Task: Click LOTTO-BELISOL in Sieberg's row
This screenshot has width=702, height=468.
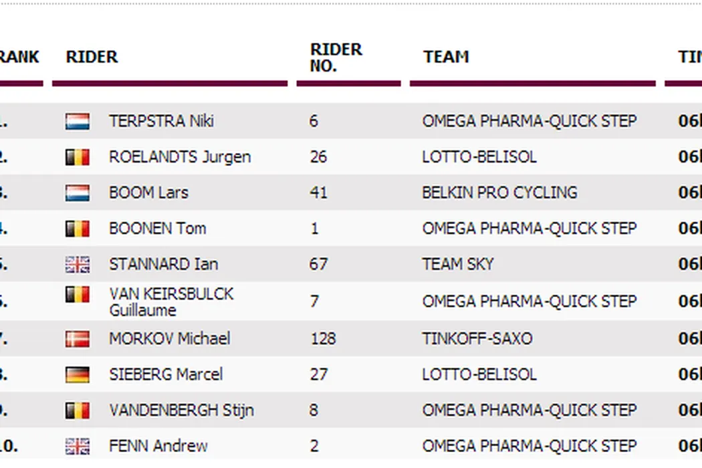Action: pos(479,374)
